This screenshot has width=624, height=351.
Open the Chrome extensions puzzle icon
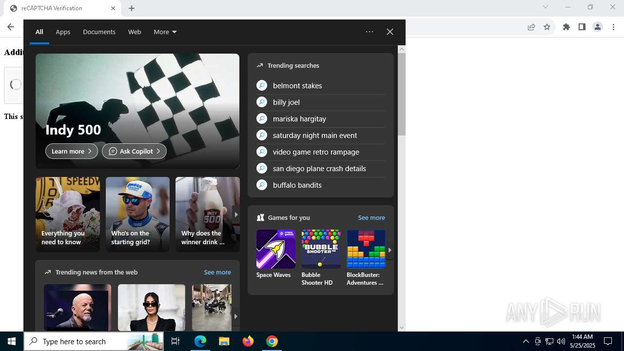[x=566, y=27]
